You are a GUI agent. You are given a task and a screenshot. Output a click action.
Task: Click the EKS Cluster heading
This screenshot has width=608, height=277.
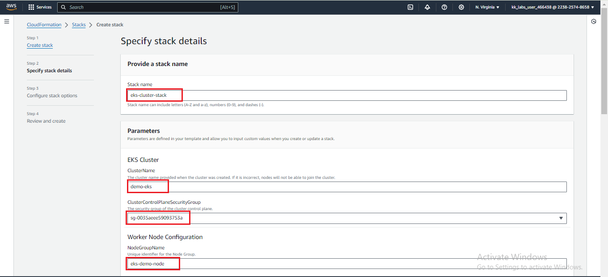(x=143, y=160)
